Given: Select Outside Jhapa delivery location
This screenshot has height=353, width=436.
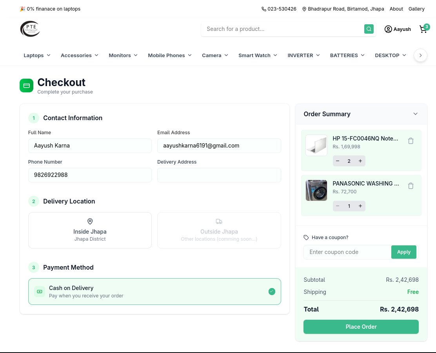Looking at the screenshot, I should coord(219,231).
